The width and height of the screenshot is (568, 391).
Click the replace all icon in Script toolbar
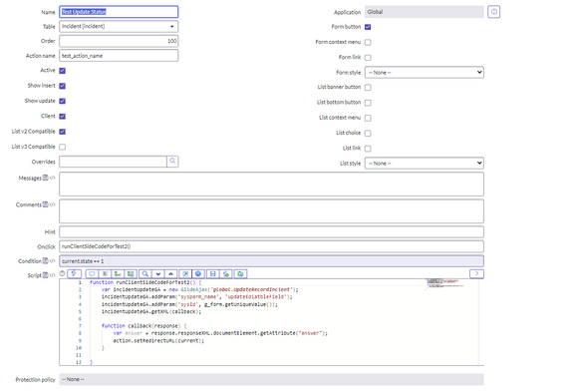(x=131, y=274)
